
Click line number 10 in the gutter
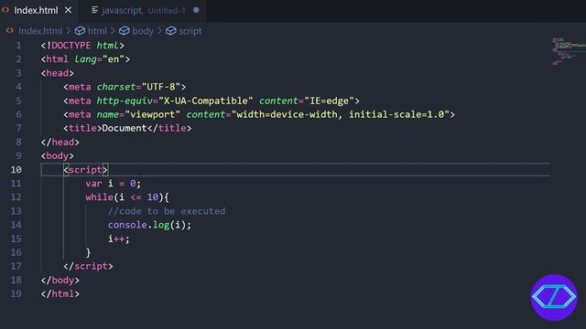(16, 170)
